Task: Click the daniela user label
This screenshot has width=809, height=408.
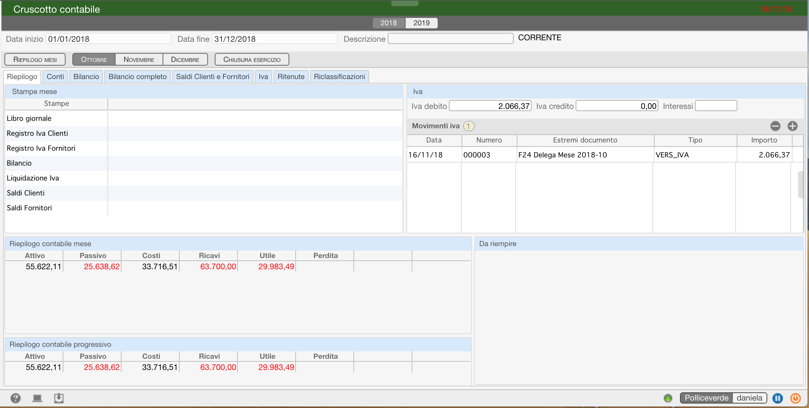Action: point(749,398)
